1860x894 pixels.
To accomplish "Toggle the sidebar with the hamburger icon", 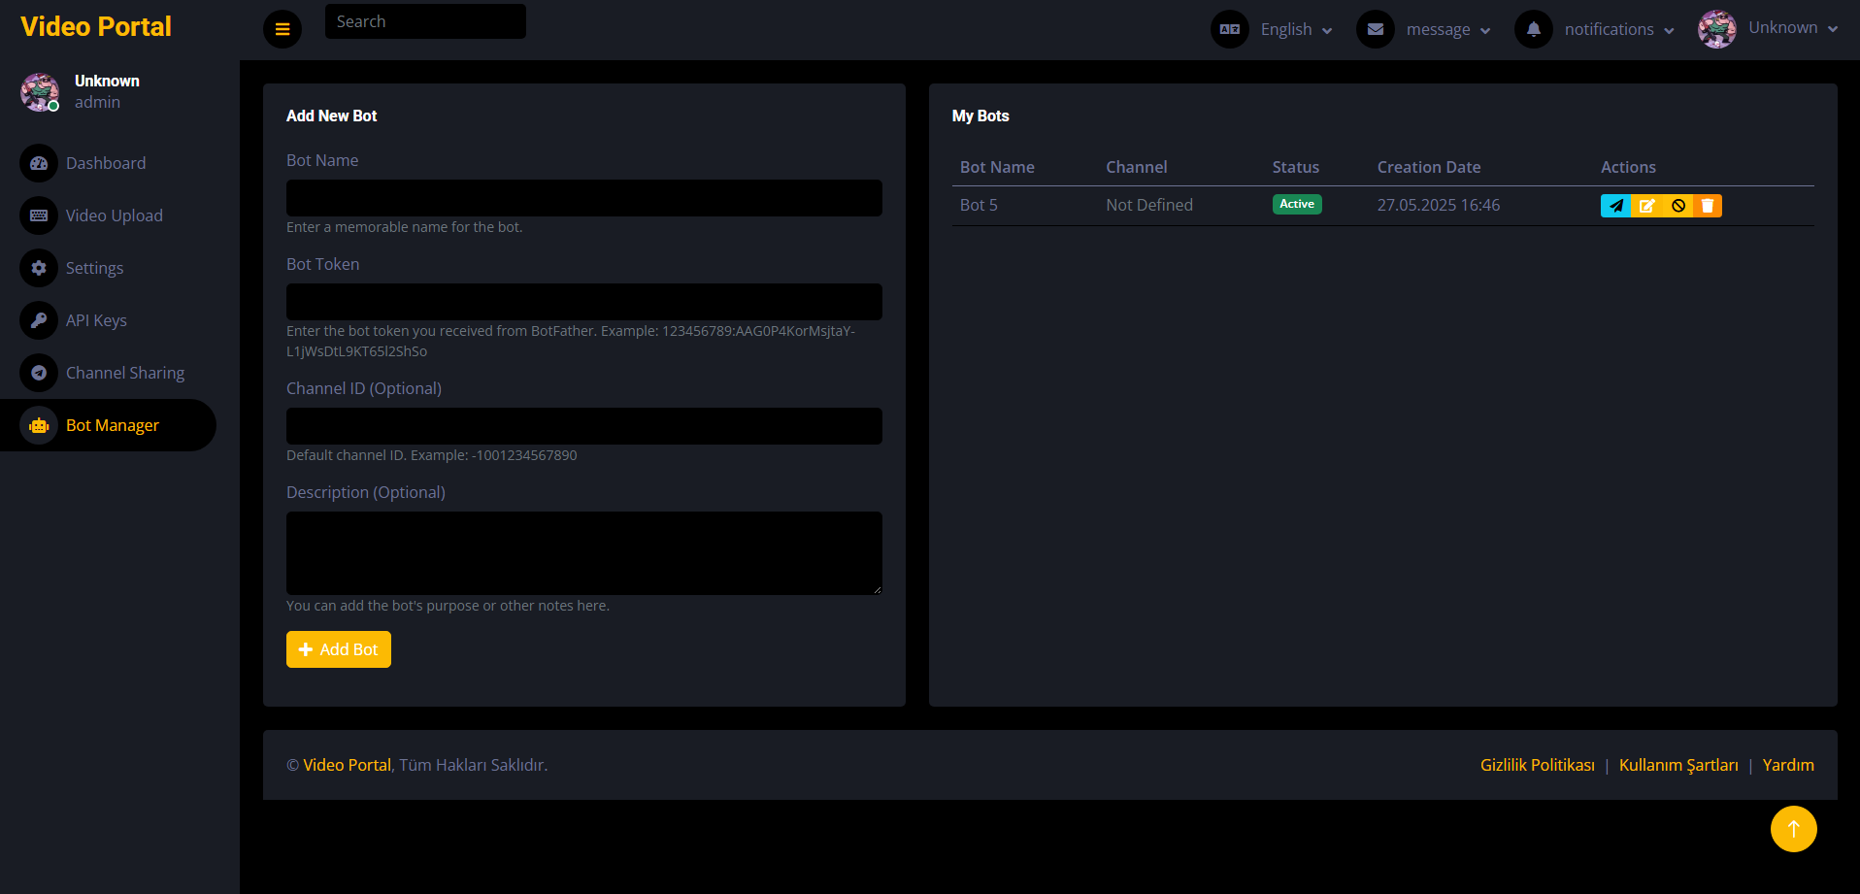I will click(x=282, y=29).
